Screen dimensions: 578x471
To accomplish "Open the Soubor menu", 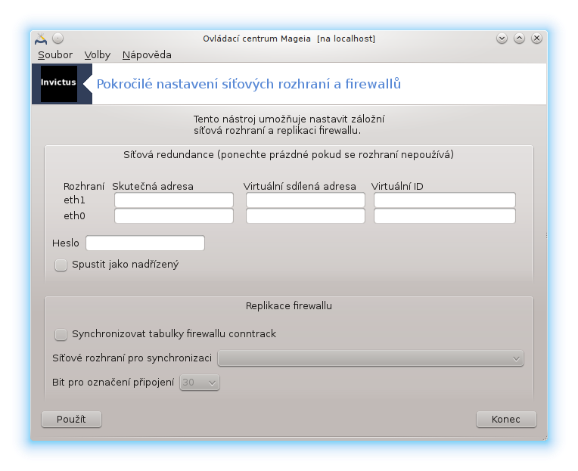I will pos(55,55).
